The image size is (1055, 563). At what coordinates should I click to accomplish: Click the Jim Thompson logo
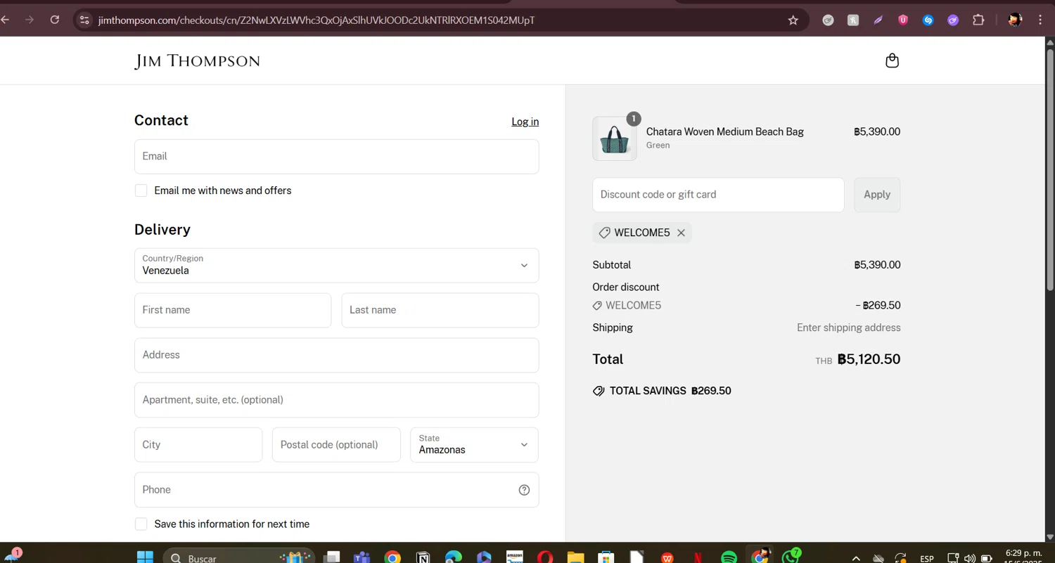(197, 61)
